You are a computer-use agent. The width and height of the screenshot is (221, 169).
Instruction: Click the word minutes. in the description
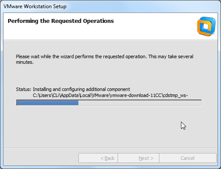click(x=25, y=62)
